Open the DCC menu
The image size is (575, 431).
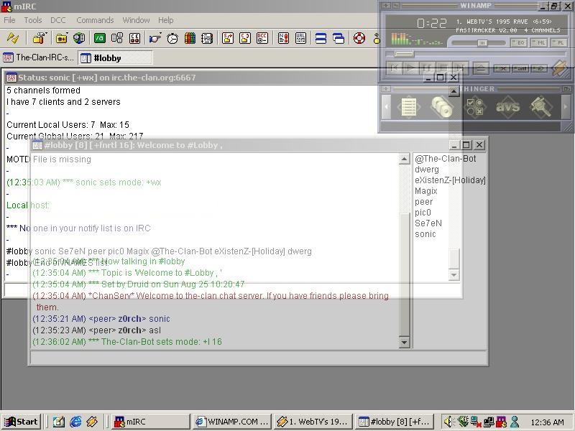57,20
